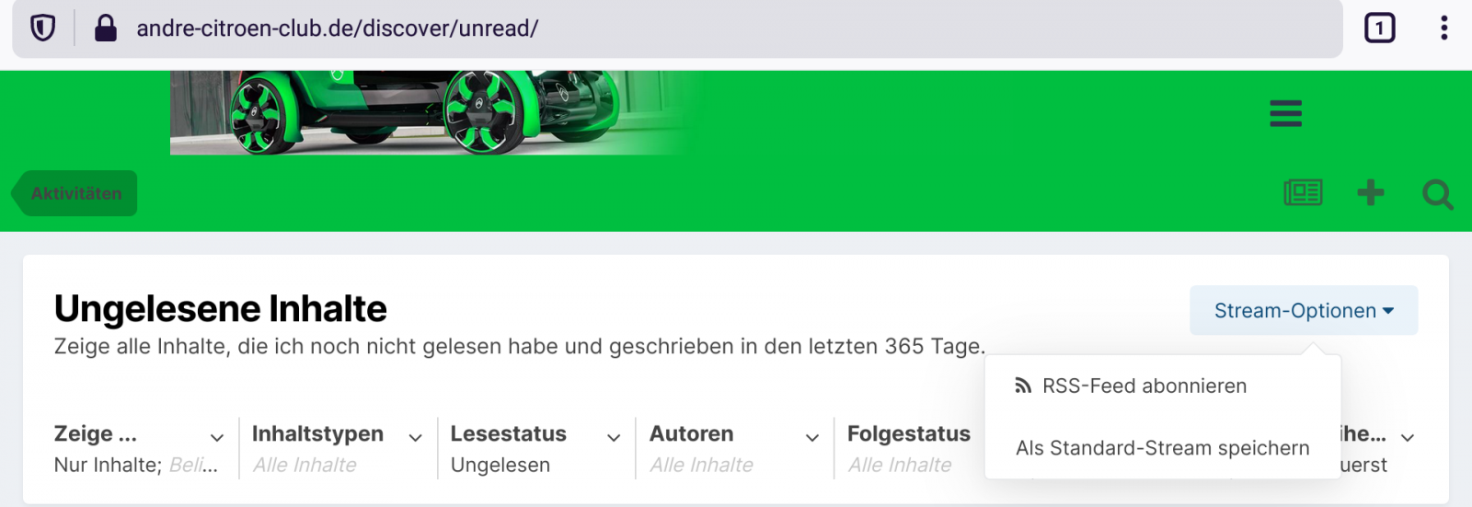The height and width of the screenshot is (507, 1472).
Task: Click the newspaper activity stream icon
Action: 1303,192
